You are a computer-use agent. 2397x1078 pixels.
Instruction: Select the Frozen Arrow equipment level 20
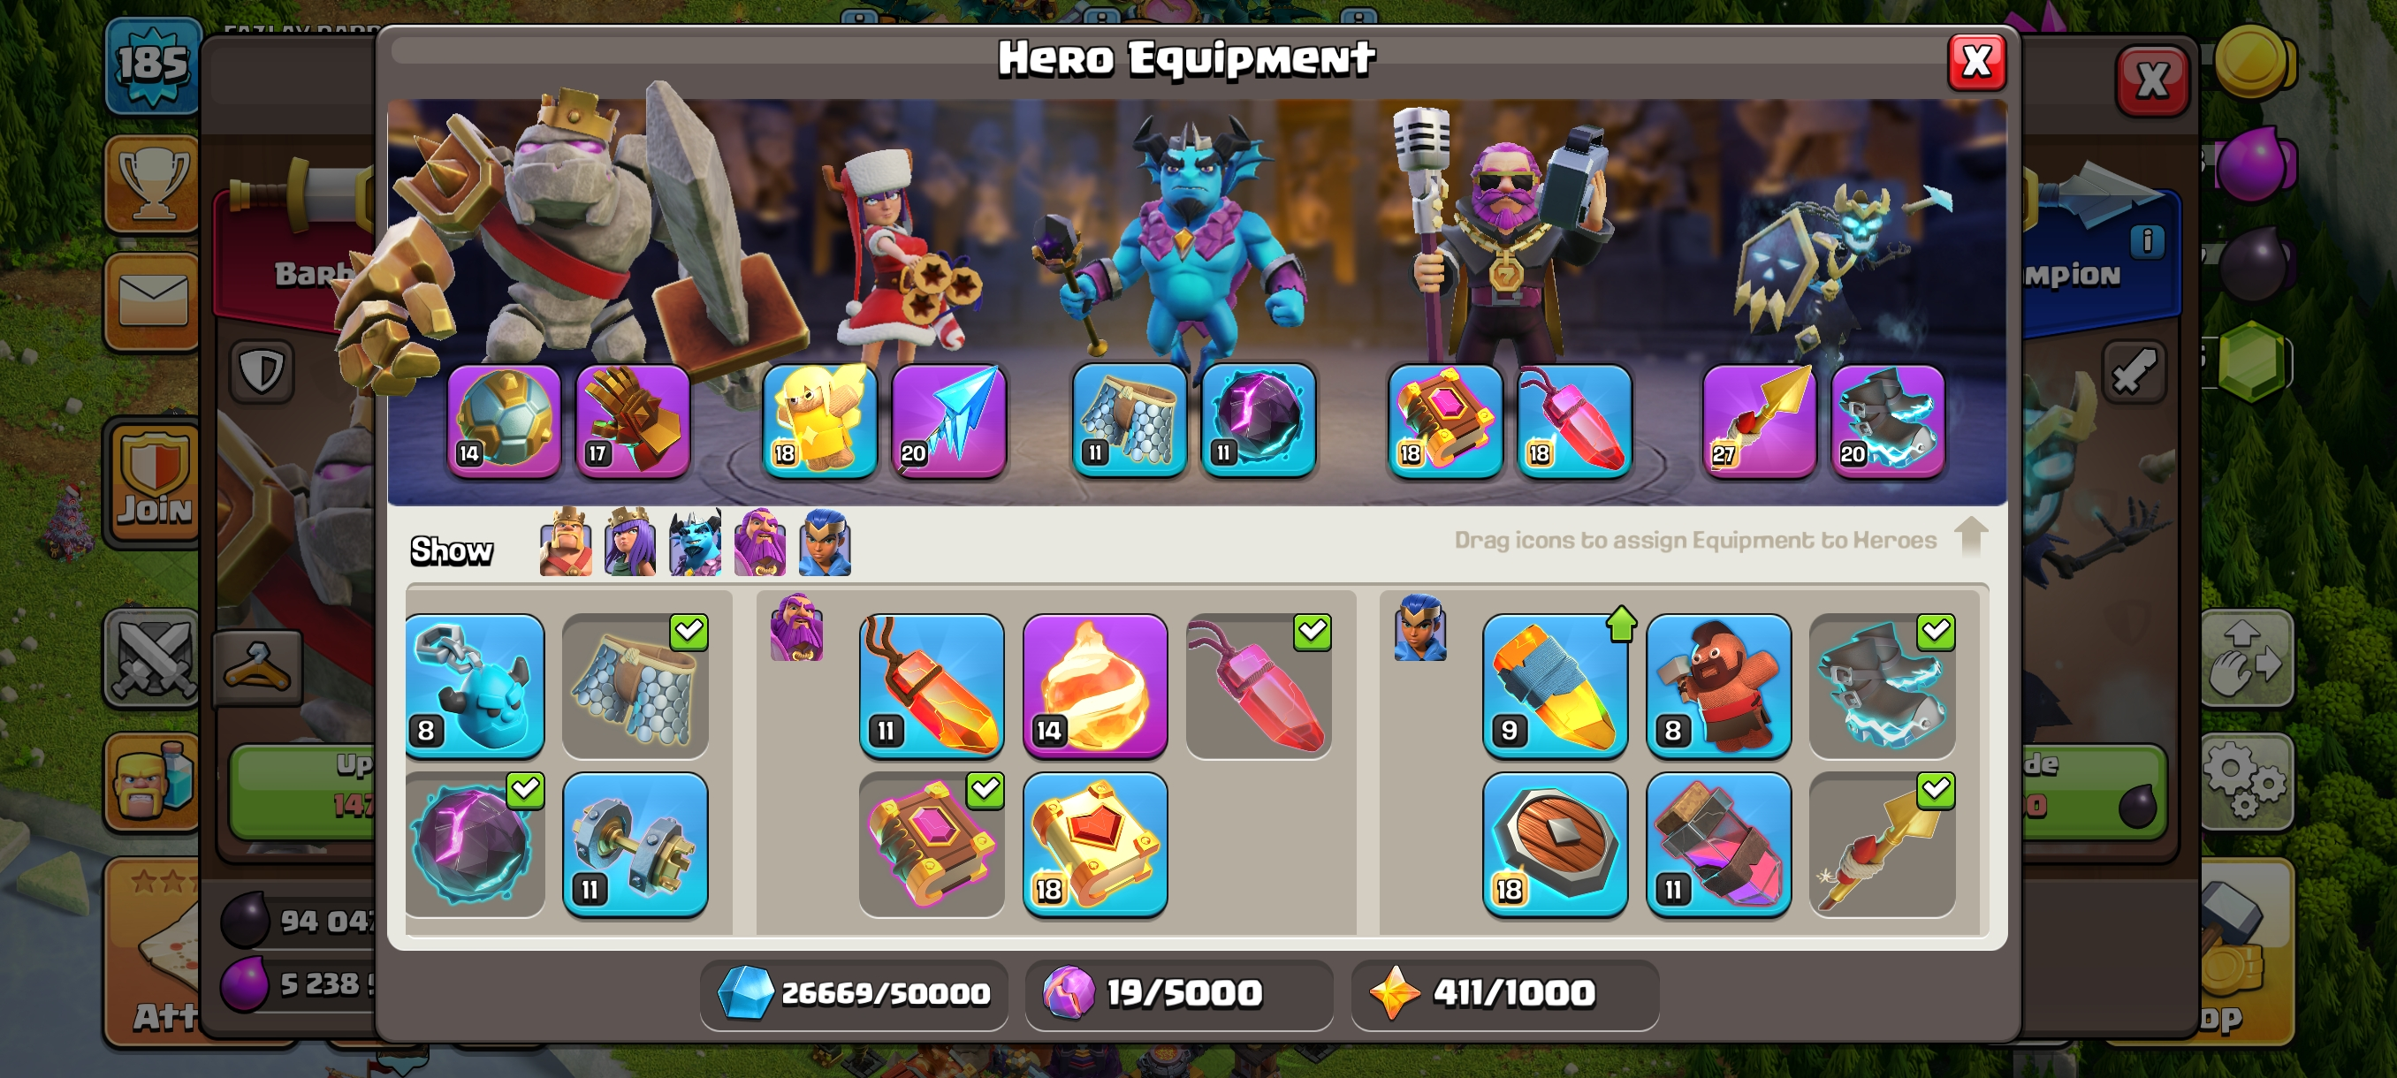pos(948,421)
